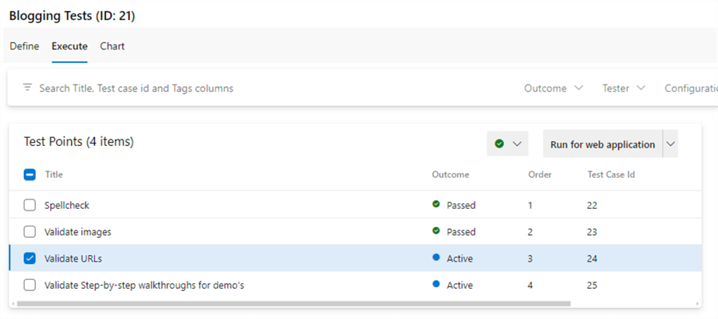The image size is (718, 319).
Task: Switch to the Define tab
Action: 24,46
